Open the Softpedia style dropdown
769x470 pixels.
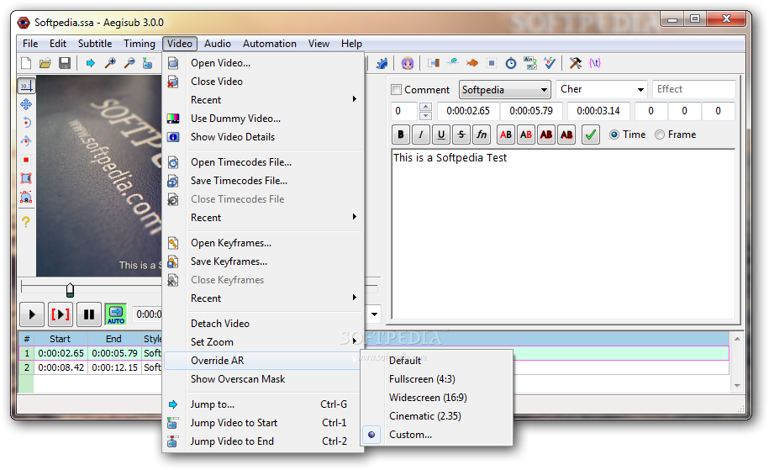[x=504, y=90]
